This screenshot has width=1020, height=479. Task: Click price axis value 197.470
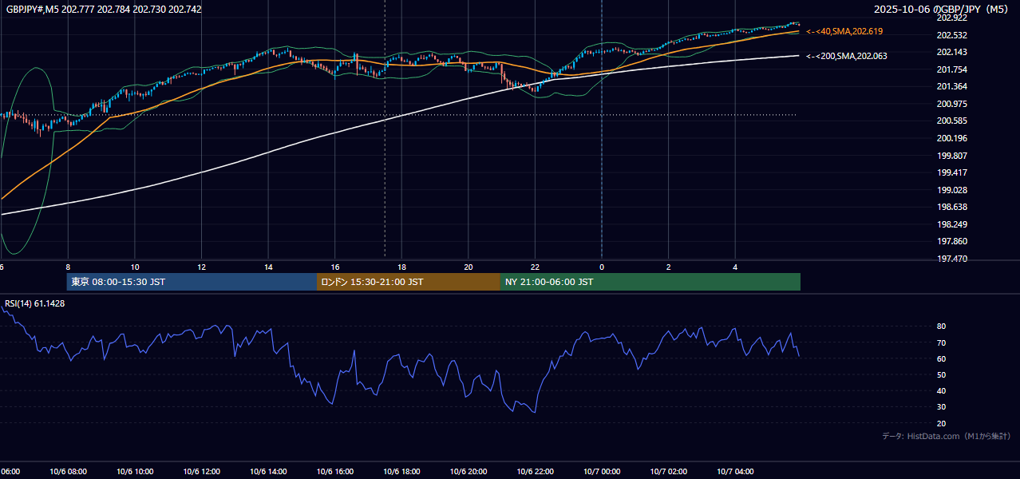click(x=951, y=259)
